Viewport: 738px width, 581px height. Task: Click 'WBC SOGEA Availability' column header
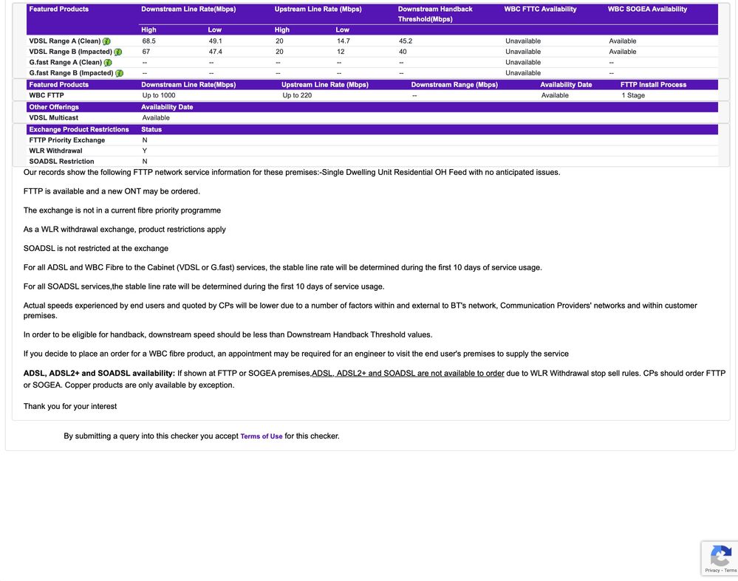click(647, 9)
